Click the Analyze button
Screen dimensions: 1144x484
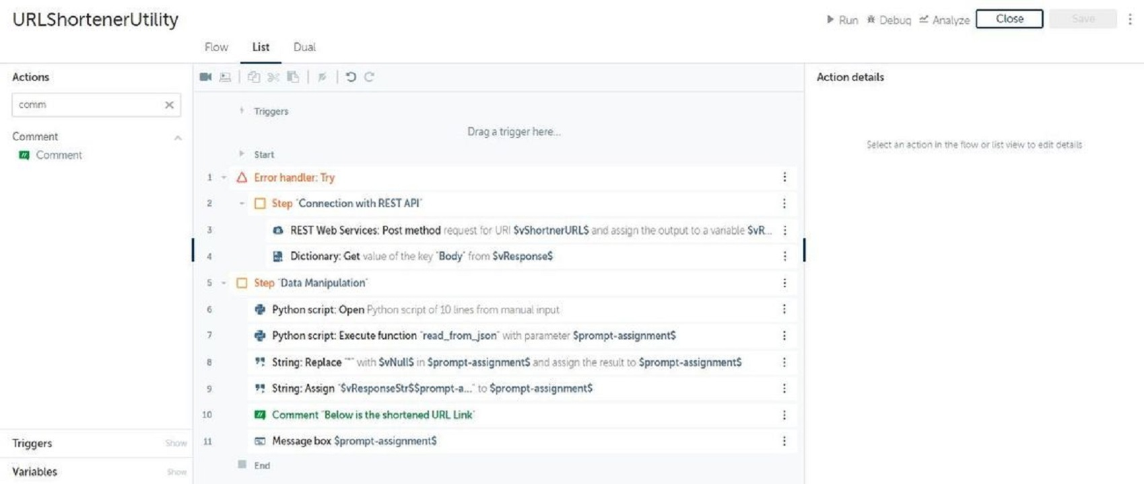(945, 19)
